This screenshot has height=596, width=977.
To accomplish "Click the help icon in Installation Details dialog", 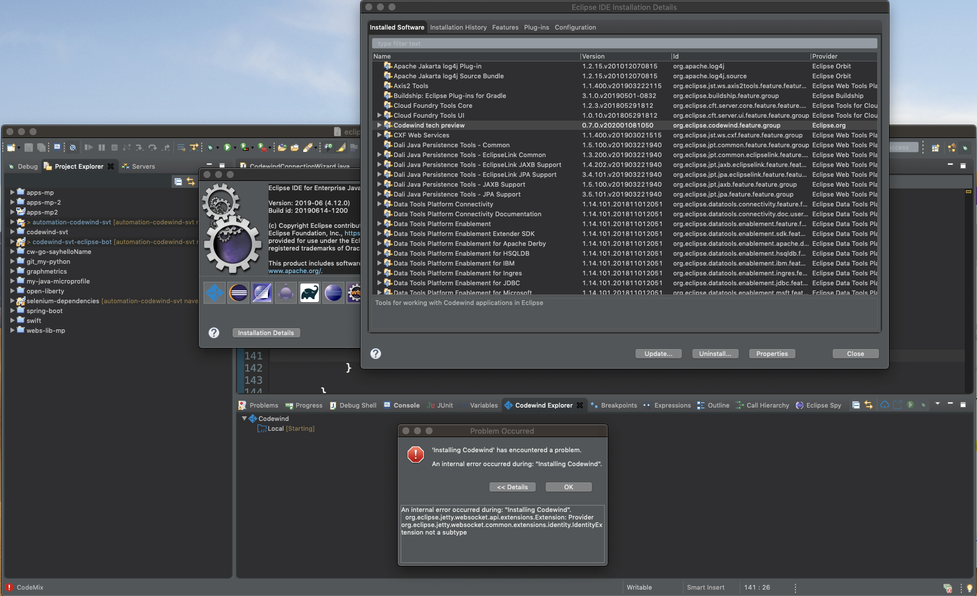I will coord(375,354).
